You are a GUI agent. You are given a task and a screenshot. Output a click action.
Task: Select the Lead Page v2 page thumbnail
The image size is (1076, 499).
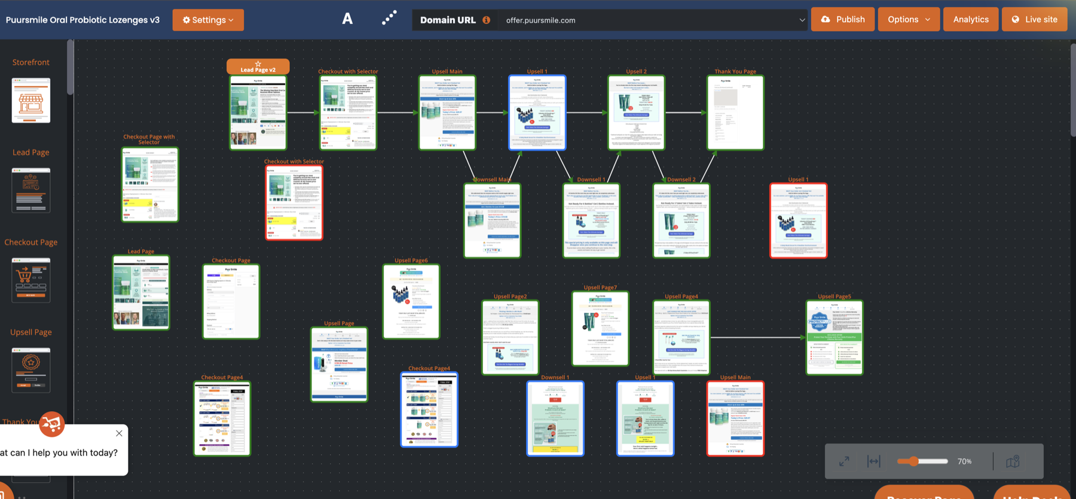point(258,112)
